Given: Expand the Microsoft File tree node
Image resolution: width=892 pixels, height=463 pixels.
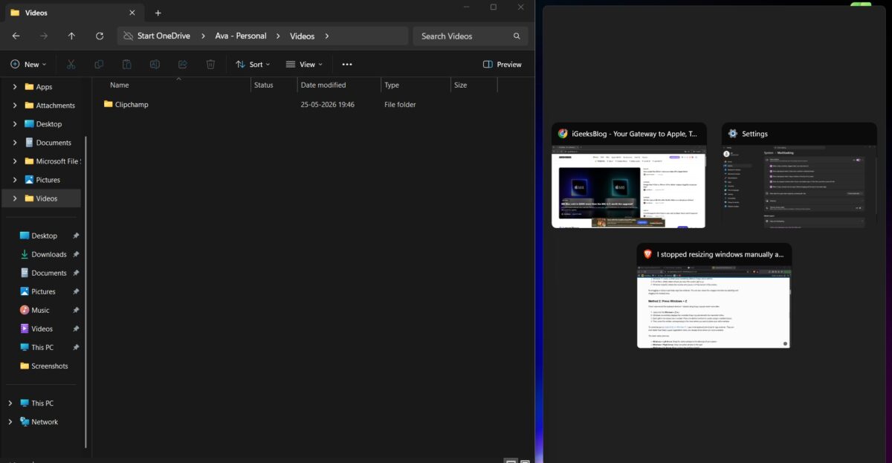Looking at the screenshot, I should pyautogui.click(x=15, y=161).
